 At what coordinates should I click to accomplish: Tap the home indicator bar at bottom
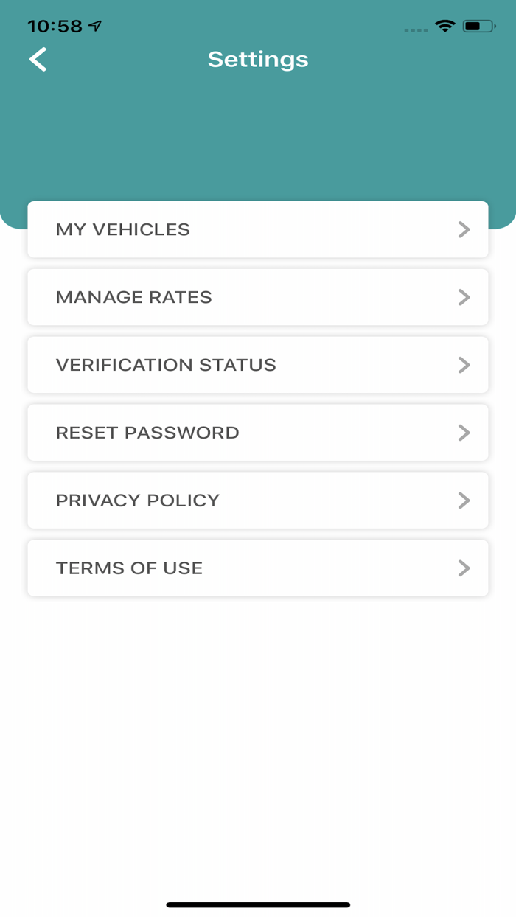258,904
